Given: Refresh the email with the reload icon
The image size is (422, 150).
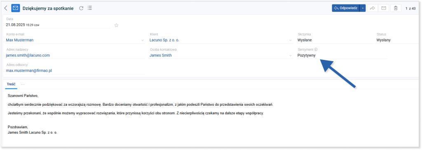Looking at the screenshot, I should click(81, 8).
